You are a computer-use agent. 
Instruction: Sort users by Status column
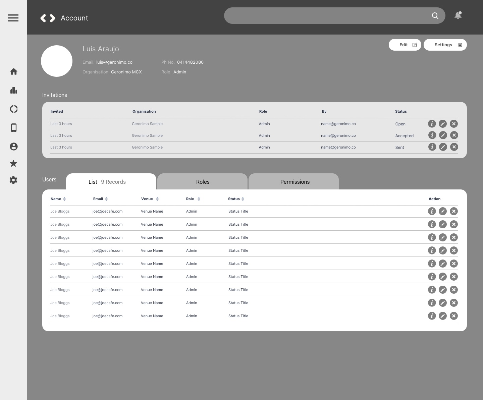click(243, 199)
